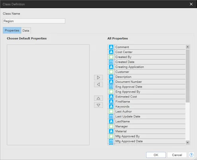Click the lines icon beside Description
This screenshot has width=197, height=160.
[x=111, y=77]
